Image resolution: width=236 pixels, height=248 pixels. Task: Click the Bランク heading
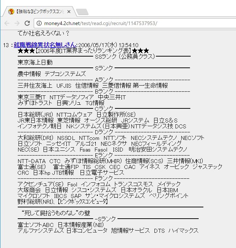(x=104, y=91)
